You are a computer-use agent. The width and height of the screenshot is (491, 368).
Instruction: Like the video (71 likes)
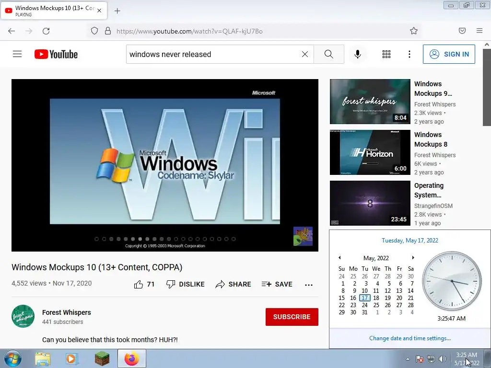pyautogui.click(x=144, y=284)
